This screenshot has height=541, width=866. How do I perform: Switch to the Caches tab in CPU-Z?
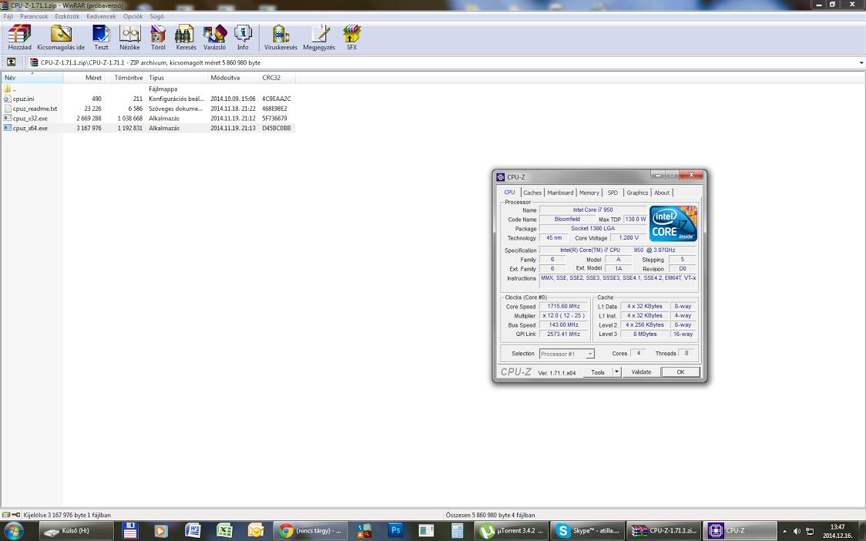pos(532,193)
